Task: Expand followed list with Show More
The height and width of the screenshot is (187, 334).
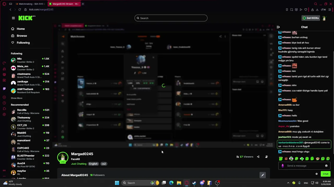Action: pos(16,98)
